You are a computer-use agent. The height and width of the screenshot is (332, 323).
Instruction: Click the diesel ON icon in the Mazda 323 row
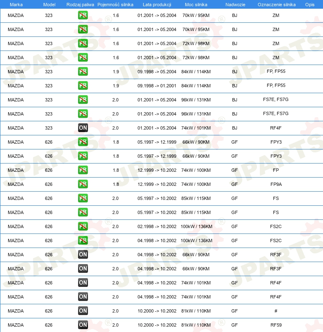[83, 128]
